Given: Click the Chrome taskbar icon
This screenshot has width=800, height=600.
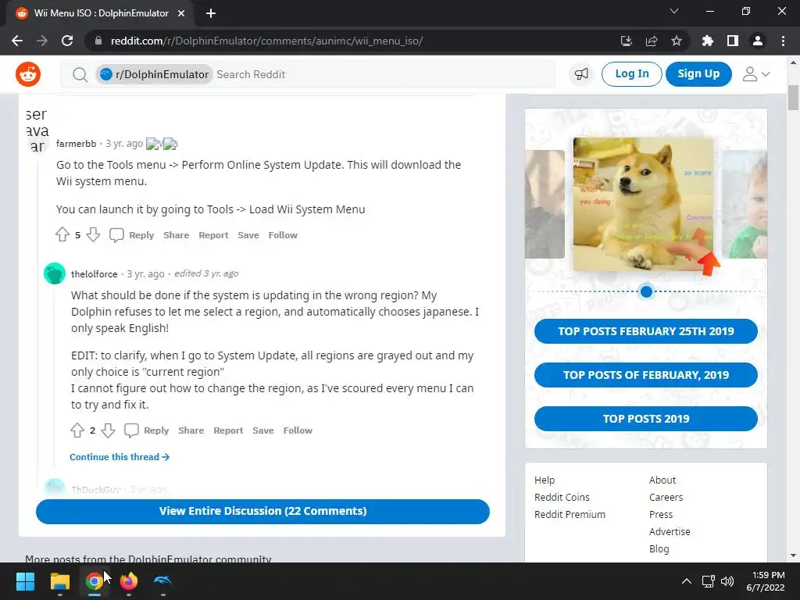Looking at the screenshot, I should [x=94, y=581].
